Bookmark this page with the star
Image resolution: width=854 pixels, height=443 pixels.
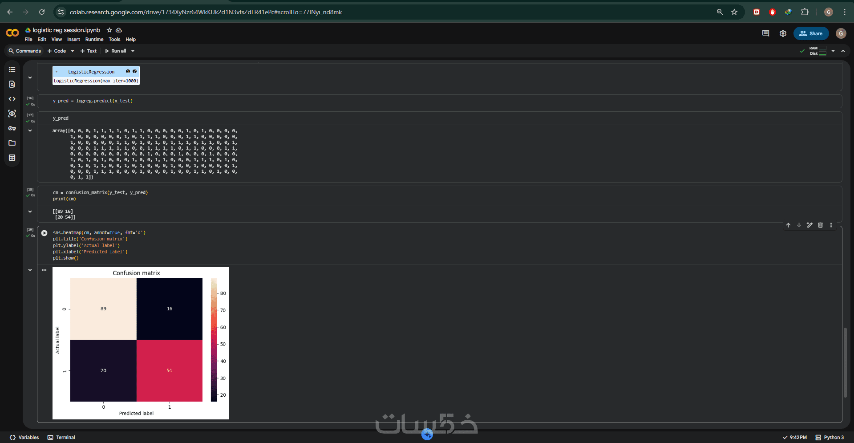pyautogui.click(x=734, y=12)
